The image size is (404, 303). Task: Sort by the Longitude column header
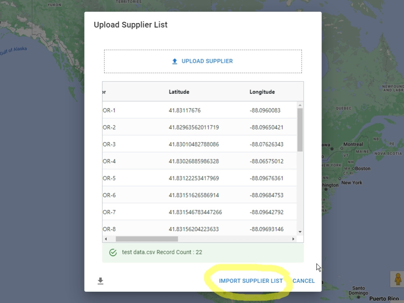point(262,92)
